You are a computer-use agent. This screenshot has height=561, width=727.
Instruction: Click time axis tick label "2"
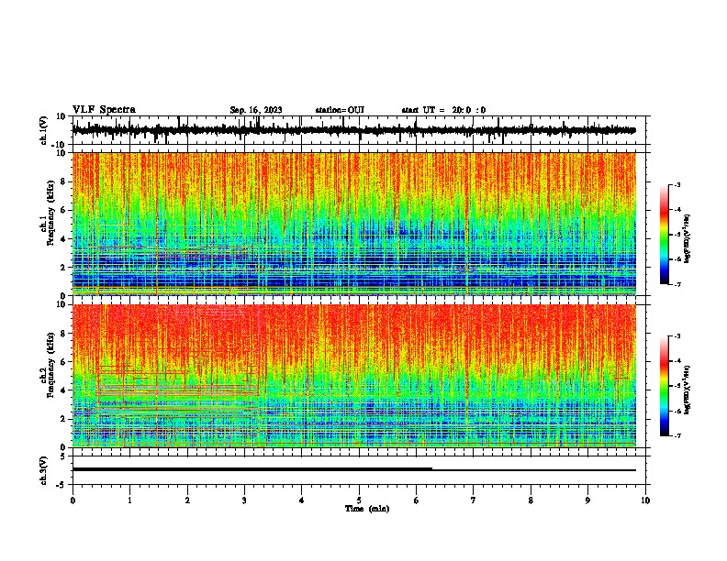[x=187, y=500]
